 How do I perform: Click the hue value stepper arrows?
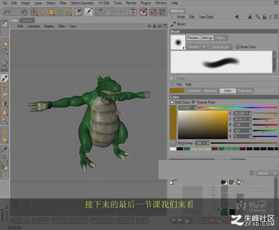[x=195, y=107]
